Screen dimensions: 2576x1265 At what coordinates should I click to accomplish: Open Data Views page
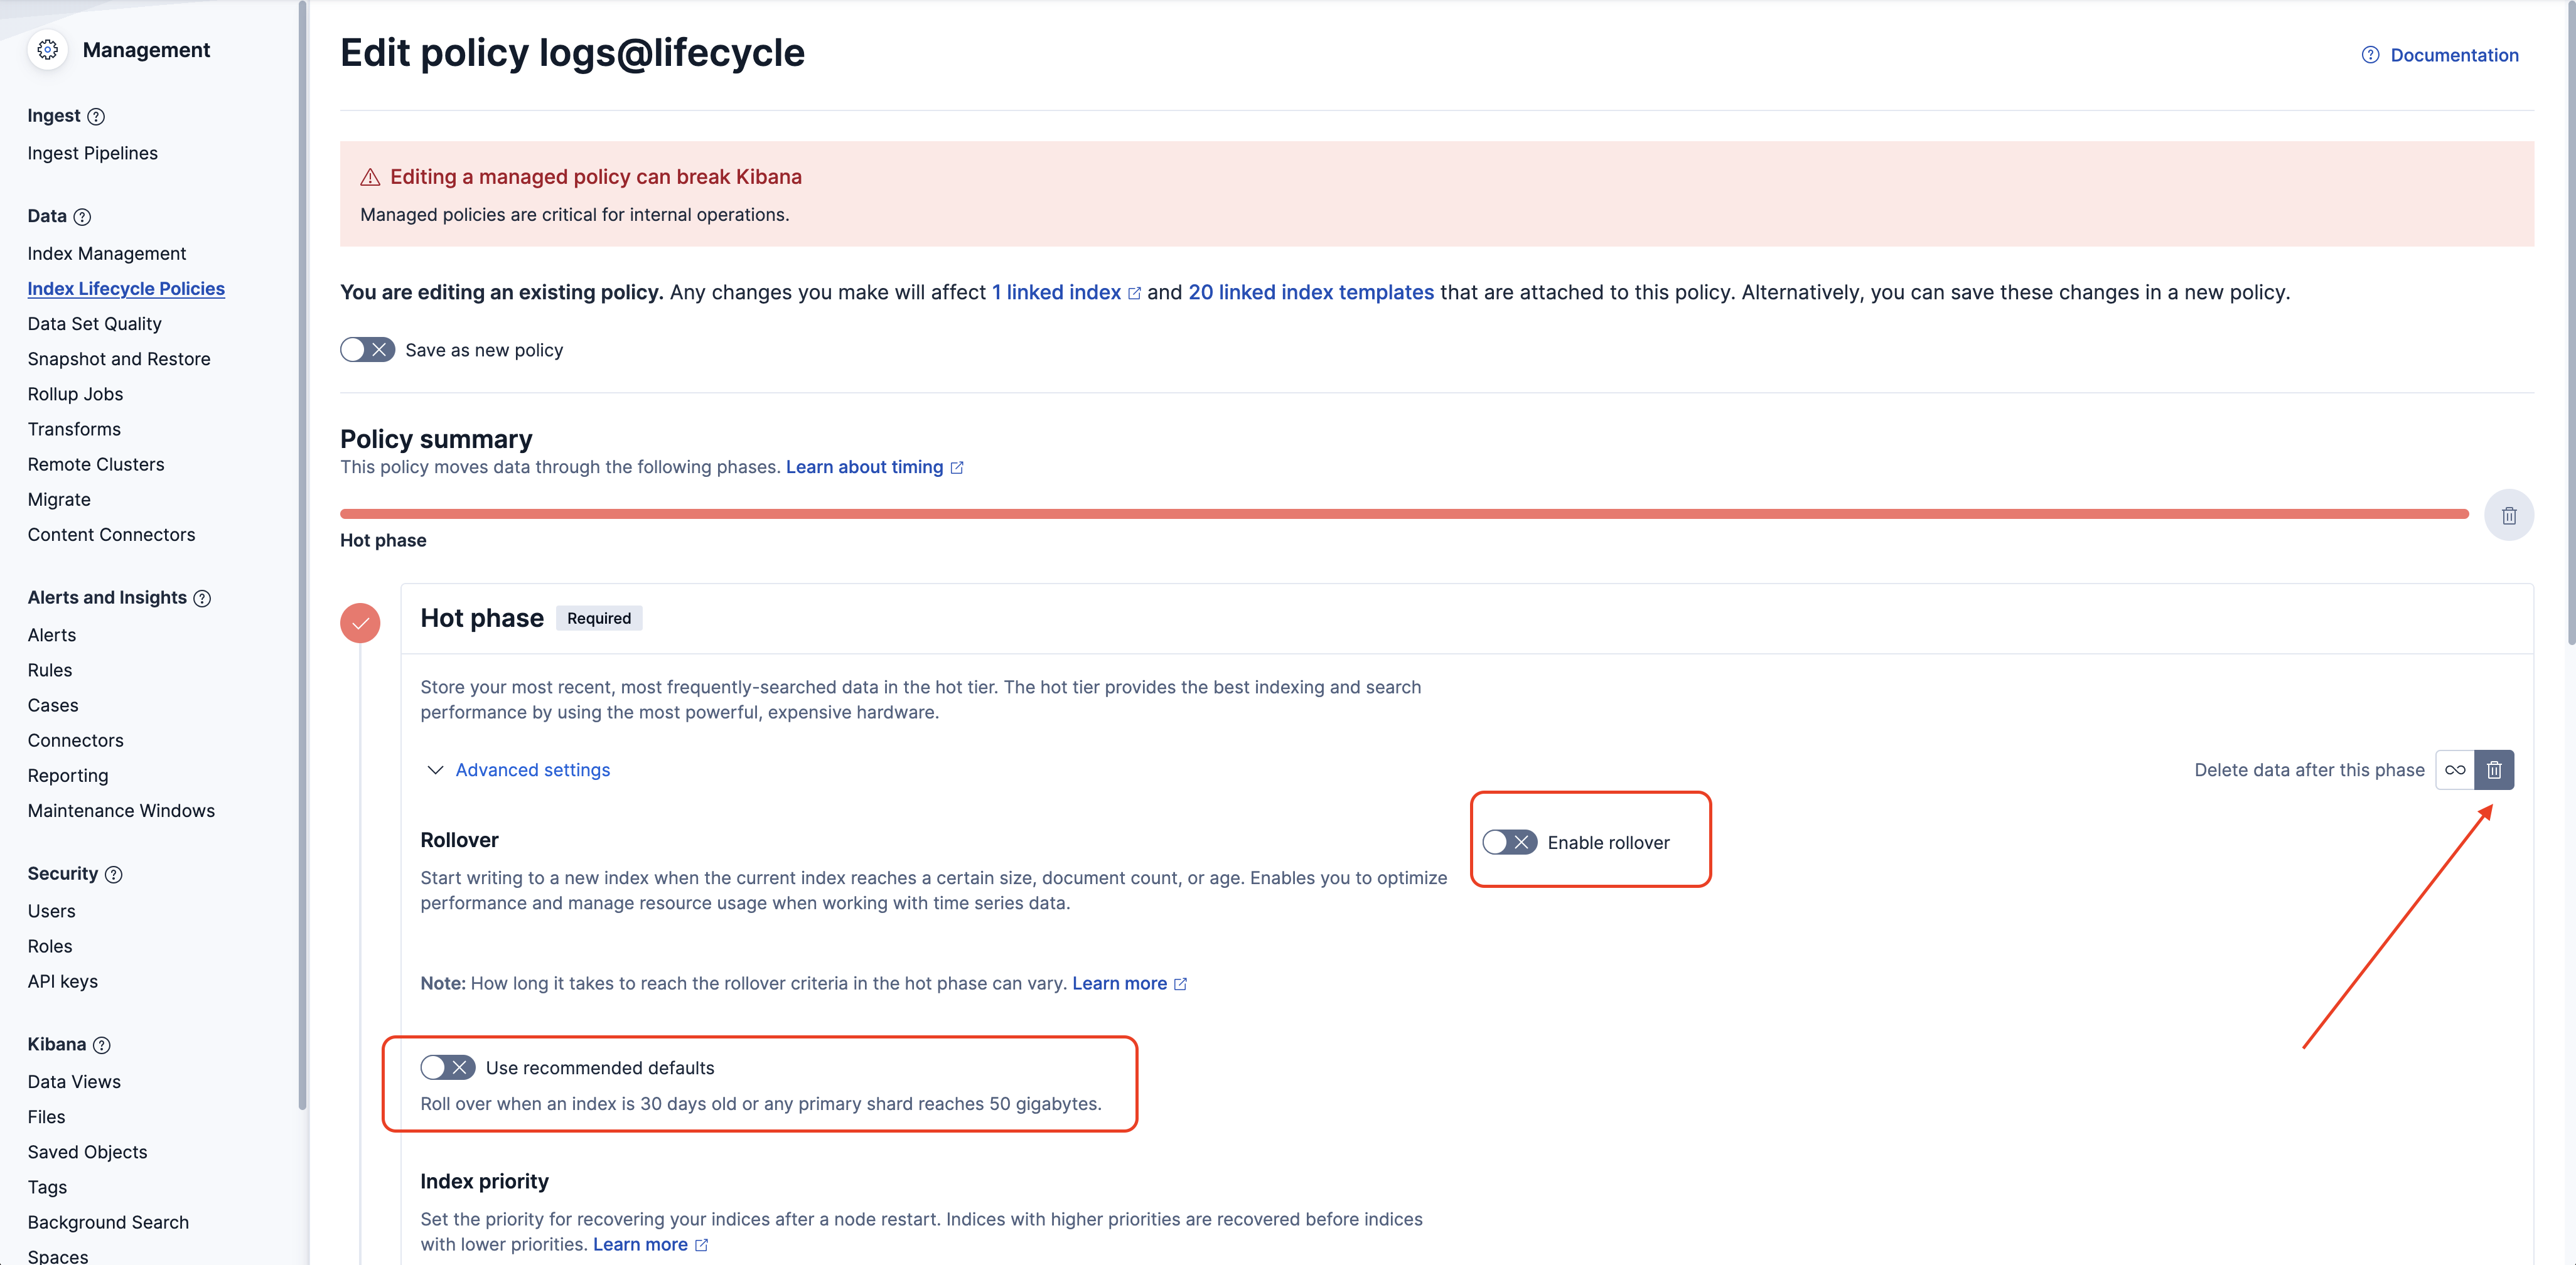[x=74, y=1081]
